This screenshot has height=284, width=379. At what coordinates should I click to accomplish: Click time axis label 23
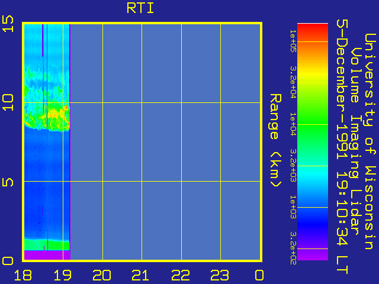[220, 275]
